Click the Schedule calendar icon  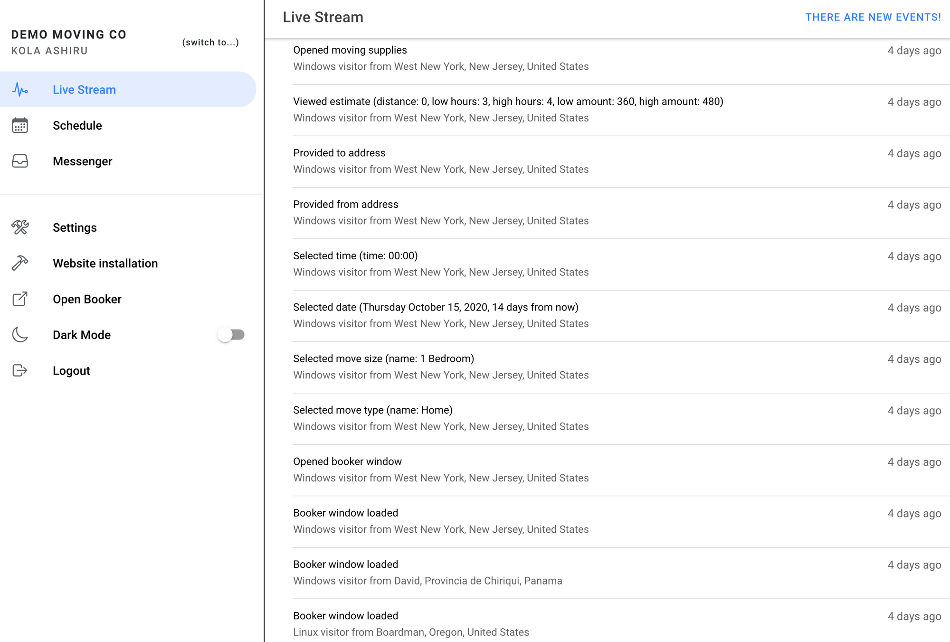[x=20, y=125]
